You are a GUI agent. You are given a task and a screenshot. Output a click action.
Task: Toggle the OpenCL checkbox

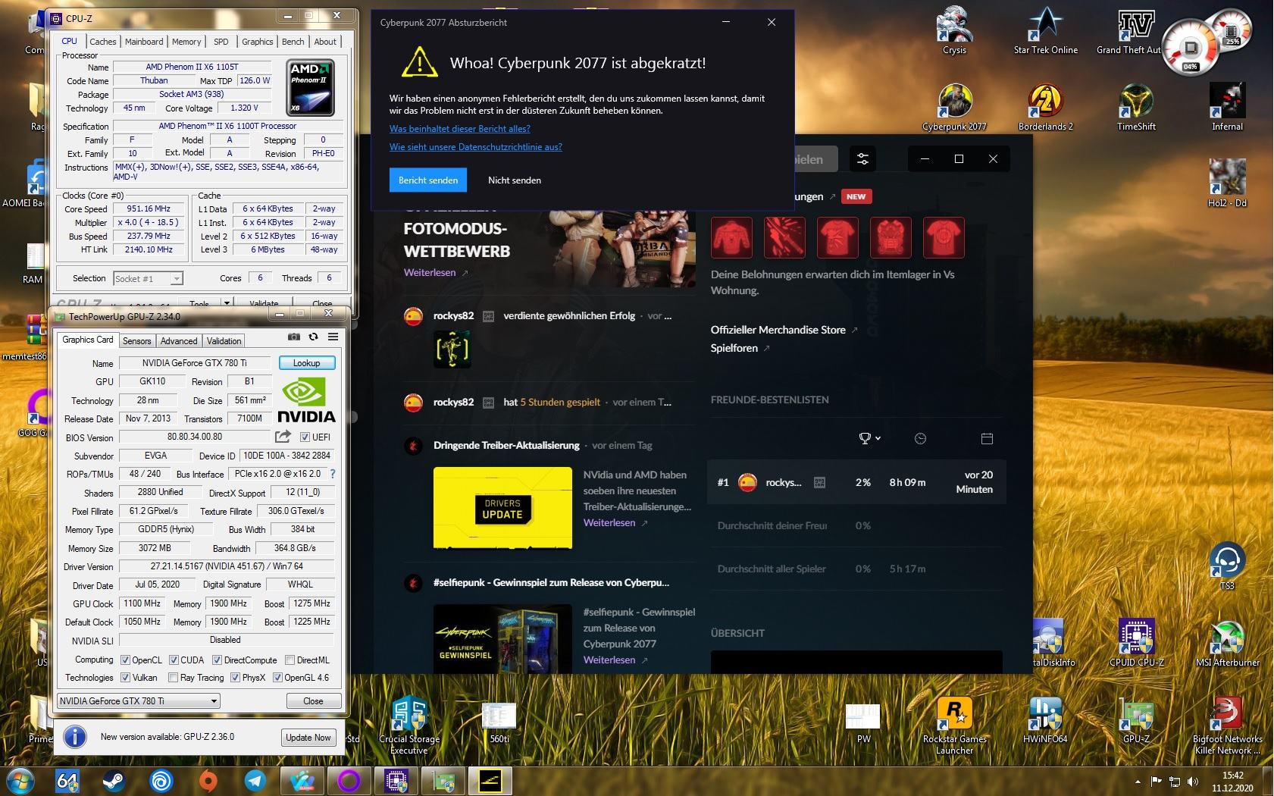(125, 660)
